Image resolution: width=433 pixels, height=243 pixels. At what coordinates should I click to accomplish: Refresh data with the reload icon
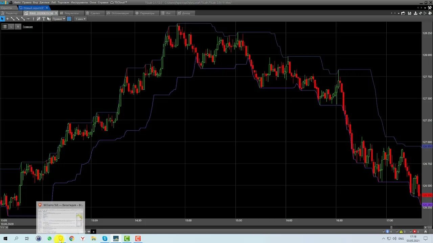[420, 13]
